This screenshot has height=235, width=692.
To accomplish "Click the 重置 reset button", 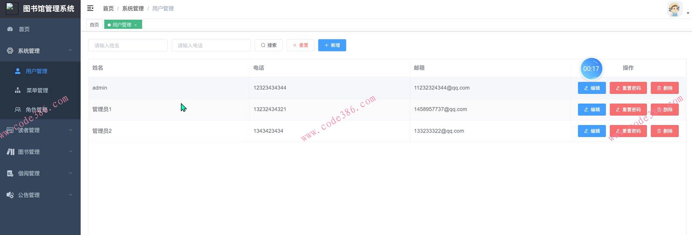I will click(x=300, y=45).
